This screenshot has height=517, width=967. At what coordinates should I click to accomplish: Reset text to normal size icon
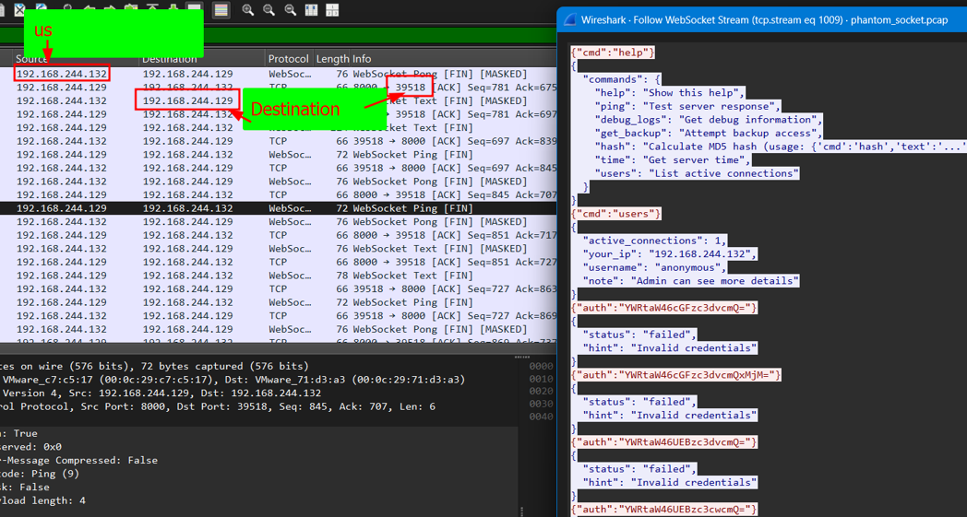click(x=290, y=10)
